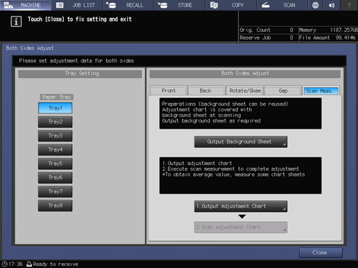Screen dimensions: 358x268
Task: Select Tray8 button
Action: tap(55, 206)
